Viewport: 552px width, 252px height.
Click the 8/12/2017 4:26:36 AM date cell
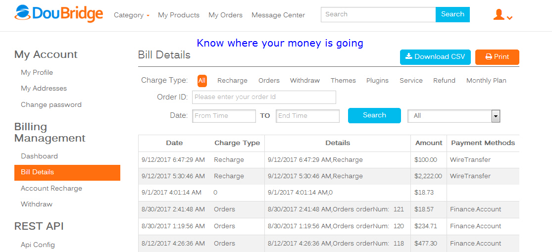173,243
